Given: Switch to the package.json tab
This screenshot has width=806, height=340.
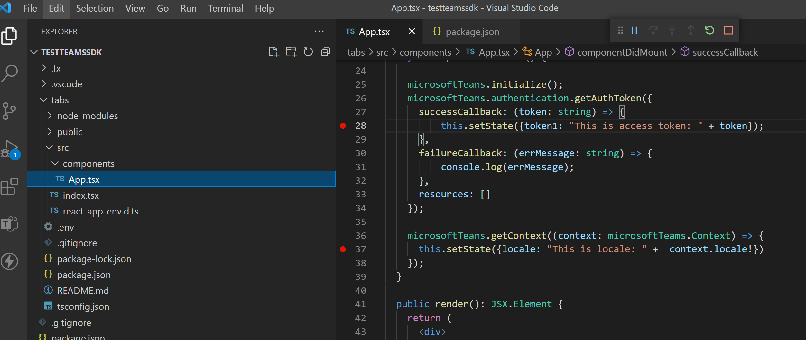Looking at the screenshot, I should tap(472, 31).
